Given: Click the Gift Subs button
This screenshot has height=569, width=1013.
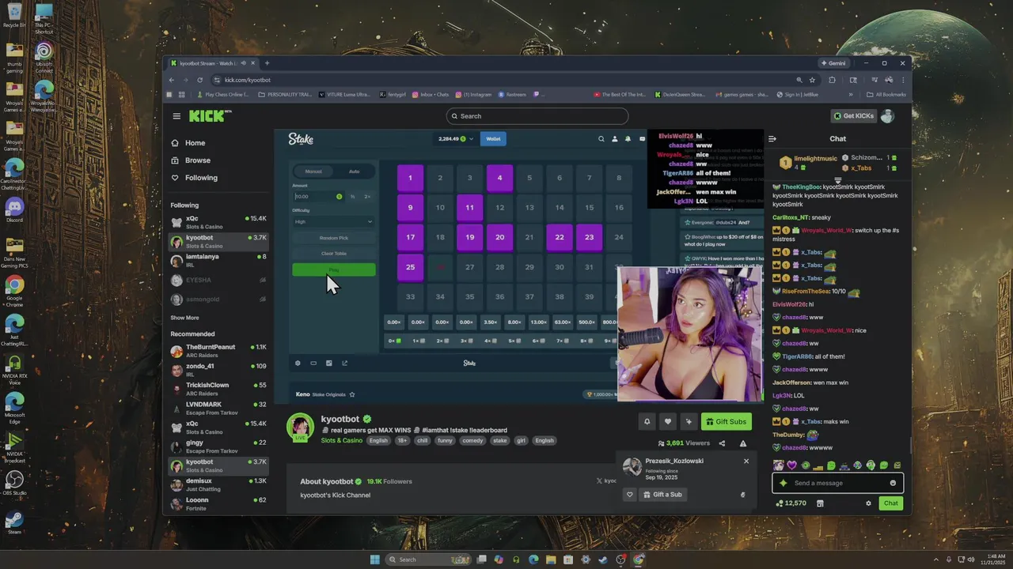Looking at the screenshot, I should 726,421.
